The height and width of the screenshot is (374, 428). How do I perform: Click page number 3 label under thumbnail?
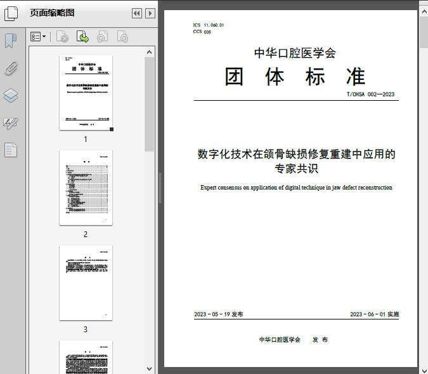point(86,330)
